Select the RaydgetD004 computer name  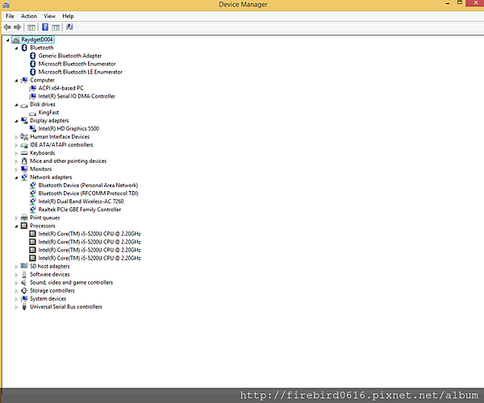37,39
